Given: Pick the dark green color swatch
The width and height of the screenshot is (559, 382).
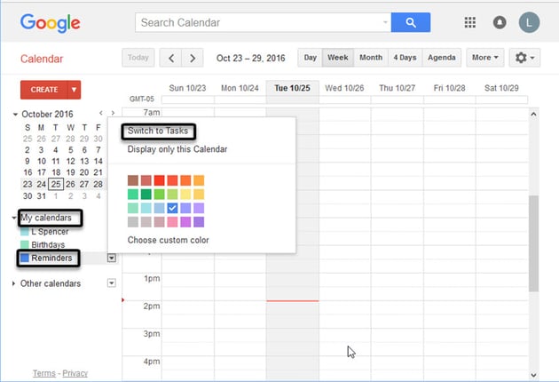Looking at the screenshot, I should pyautogui.click(x=146, y=195).
